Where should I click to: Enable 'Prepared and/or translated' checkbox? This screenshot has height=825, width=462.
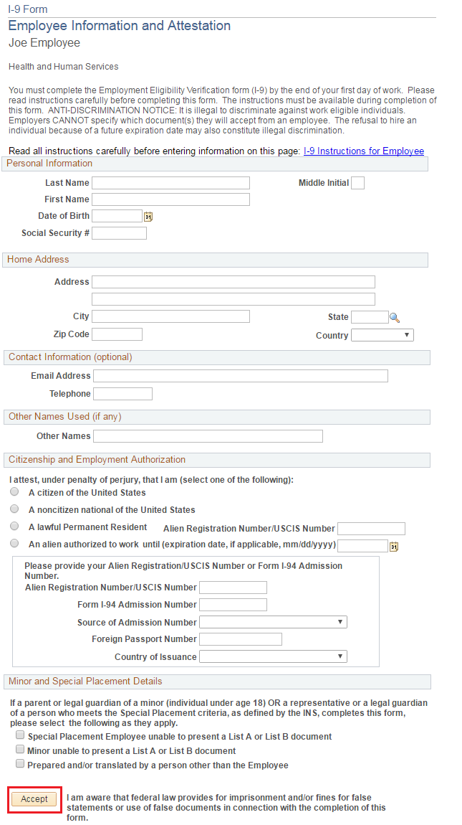pos(20,765)
